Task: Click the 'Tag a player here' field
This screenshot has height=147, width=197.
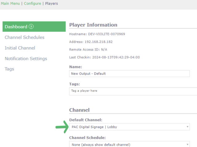Action: pos(133,92)
